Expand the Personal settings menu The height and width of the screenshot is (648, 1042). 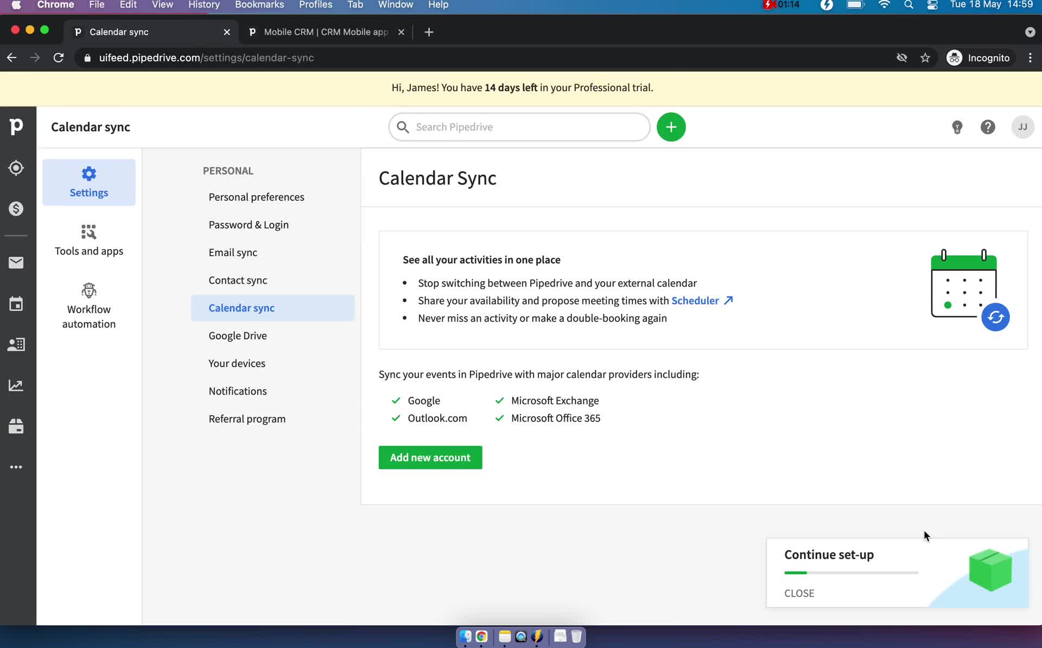tap(227, 170)
